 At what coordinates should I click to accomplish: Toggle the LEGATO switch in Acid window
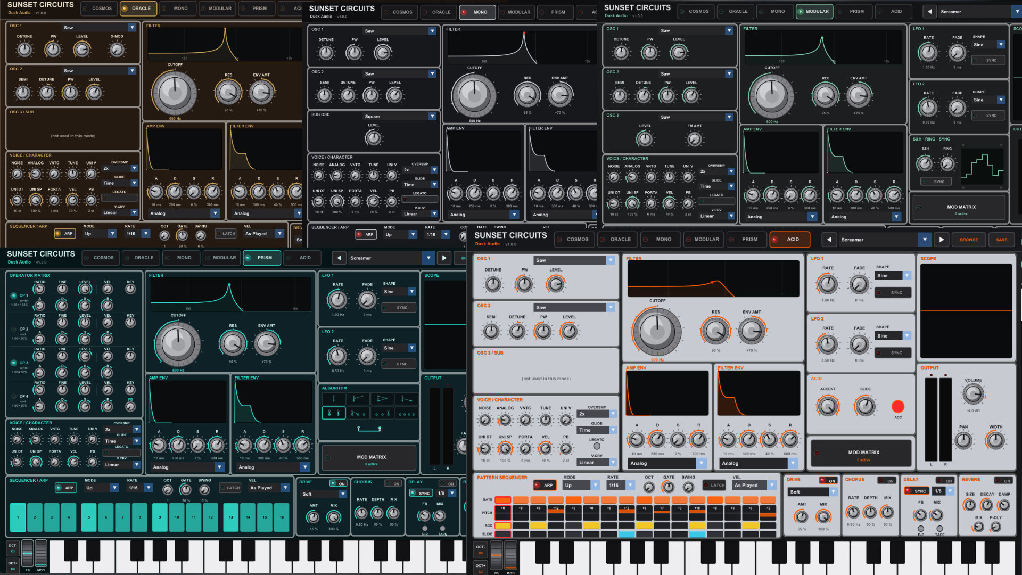point(597,446)
